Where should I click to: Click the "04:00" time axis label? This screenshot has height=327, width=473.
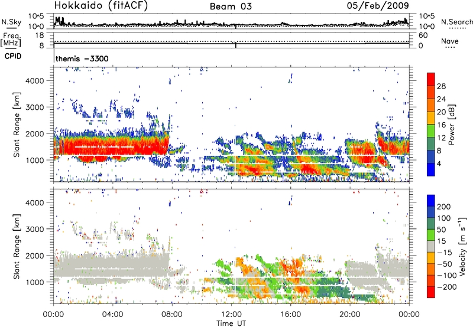(112, 315)
